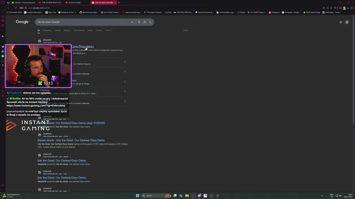Viewport: 355px width, 199px height.
Task: Select Short videos search filter
Action: click(79, 30)
